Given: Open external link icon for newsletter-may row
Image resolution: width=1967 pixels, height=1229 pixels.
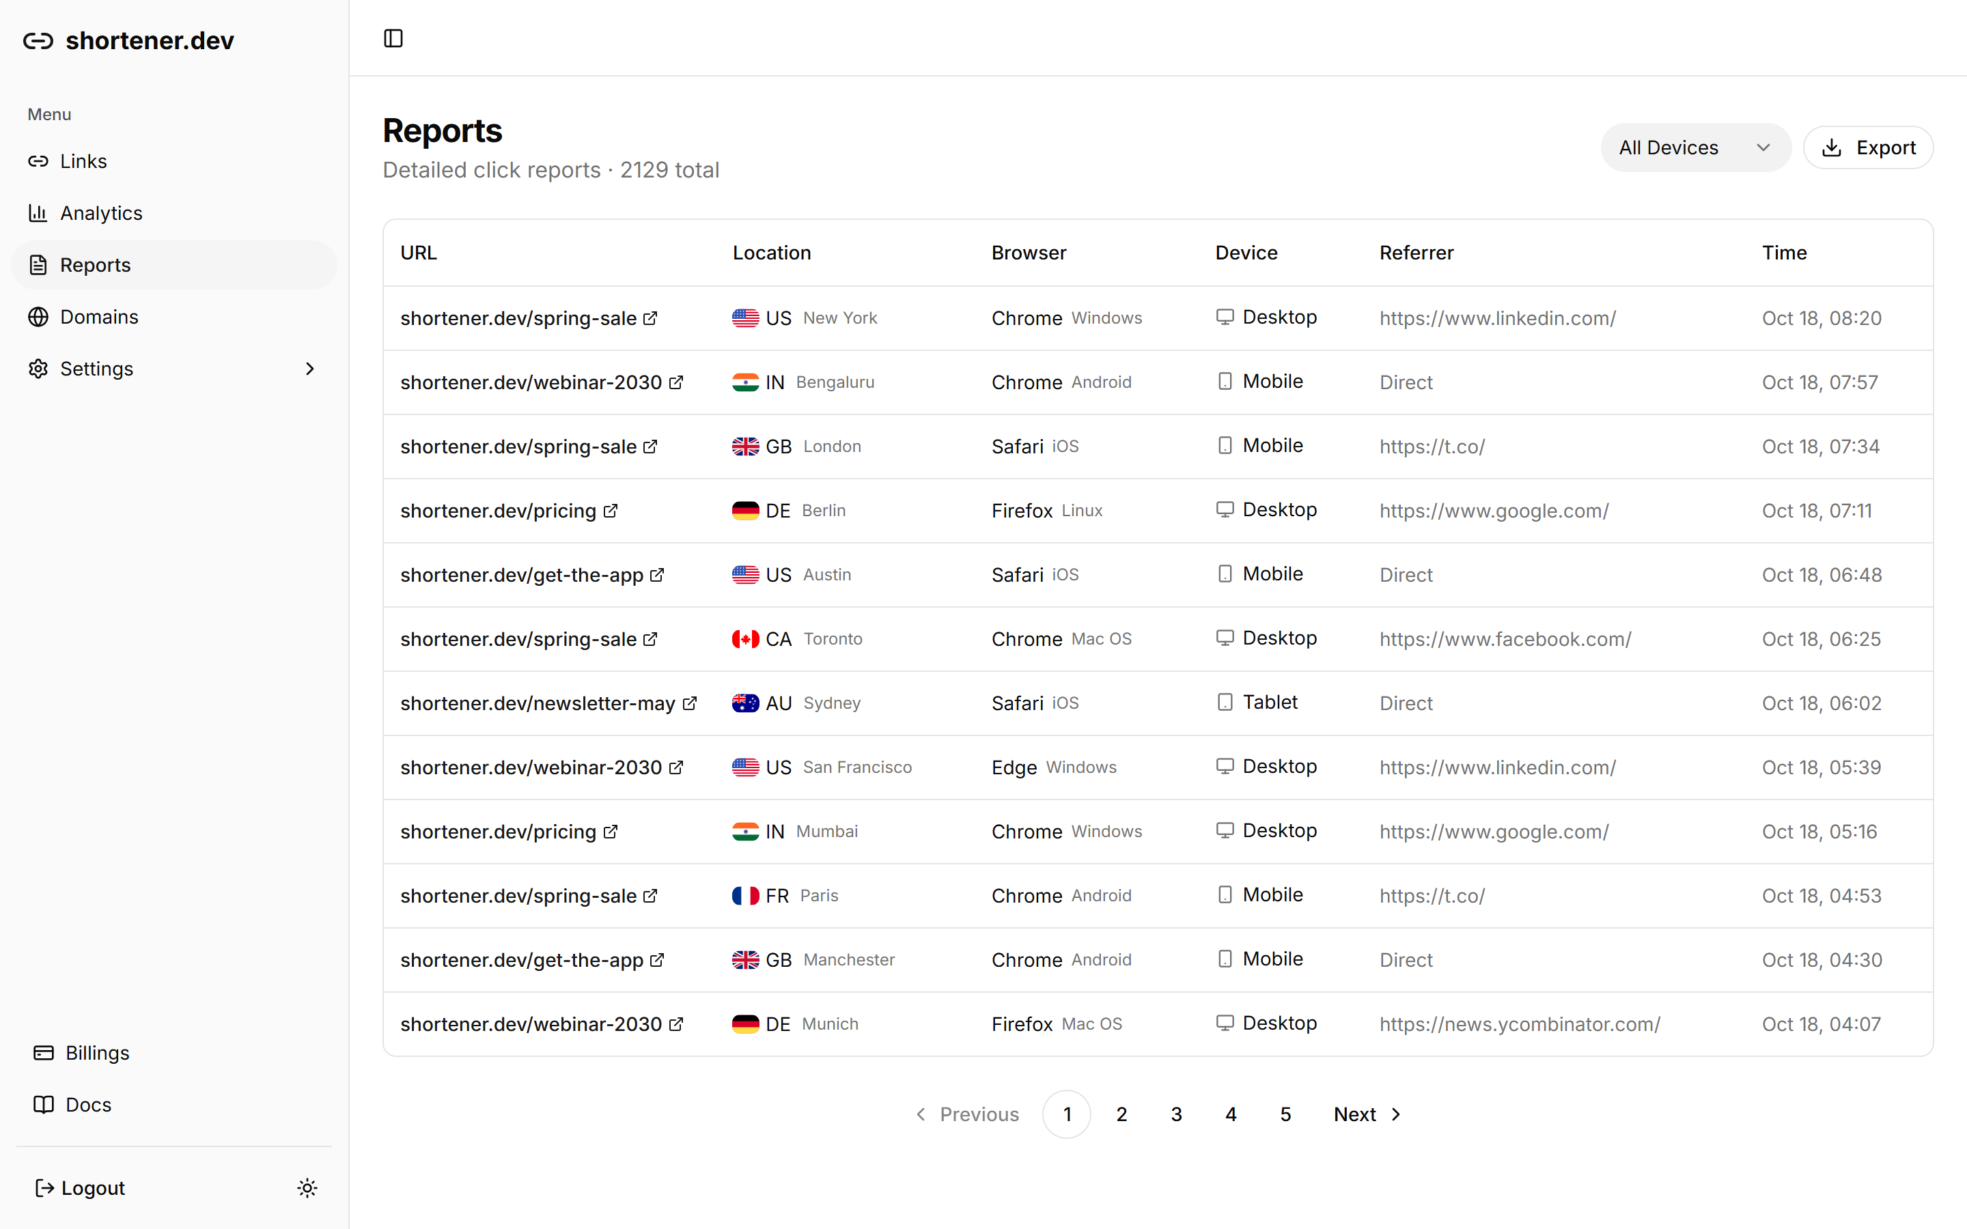Looking at the screenshot, I should pos(689,703).
